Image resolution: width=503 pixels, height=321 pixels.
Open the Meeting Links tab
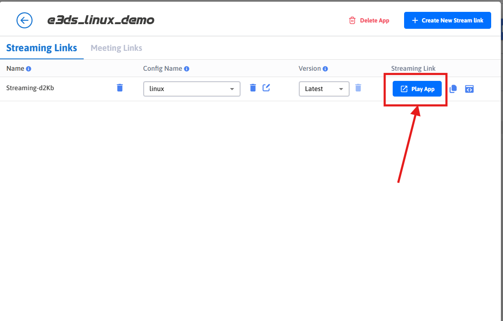[116, 48]
